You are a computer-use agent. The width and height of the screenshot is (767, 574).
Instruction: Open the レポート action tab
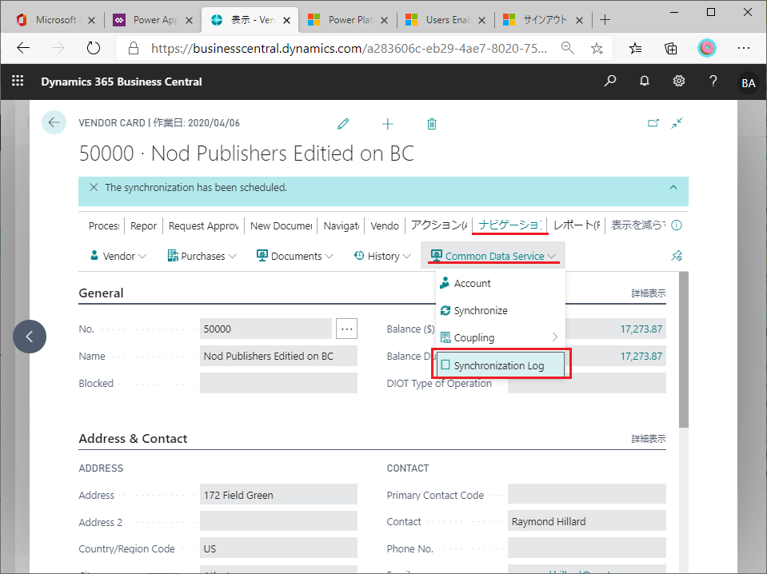tap(577, 225)
